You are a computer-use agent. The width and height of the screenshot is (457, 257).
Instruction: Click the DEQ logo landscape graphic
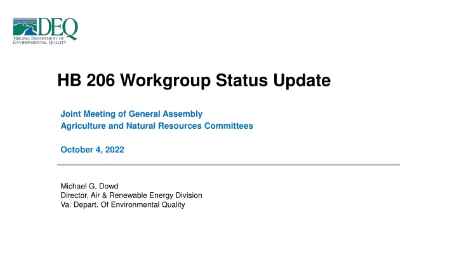click(25, 29)
